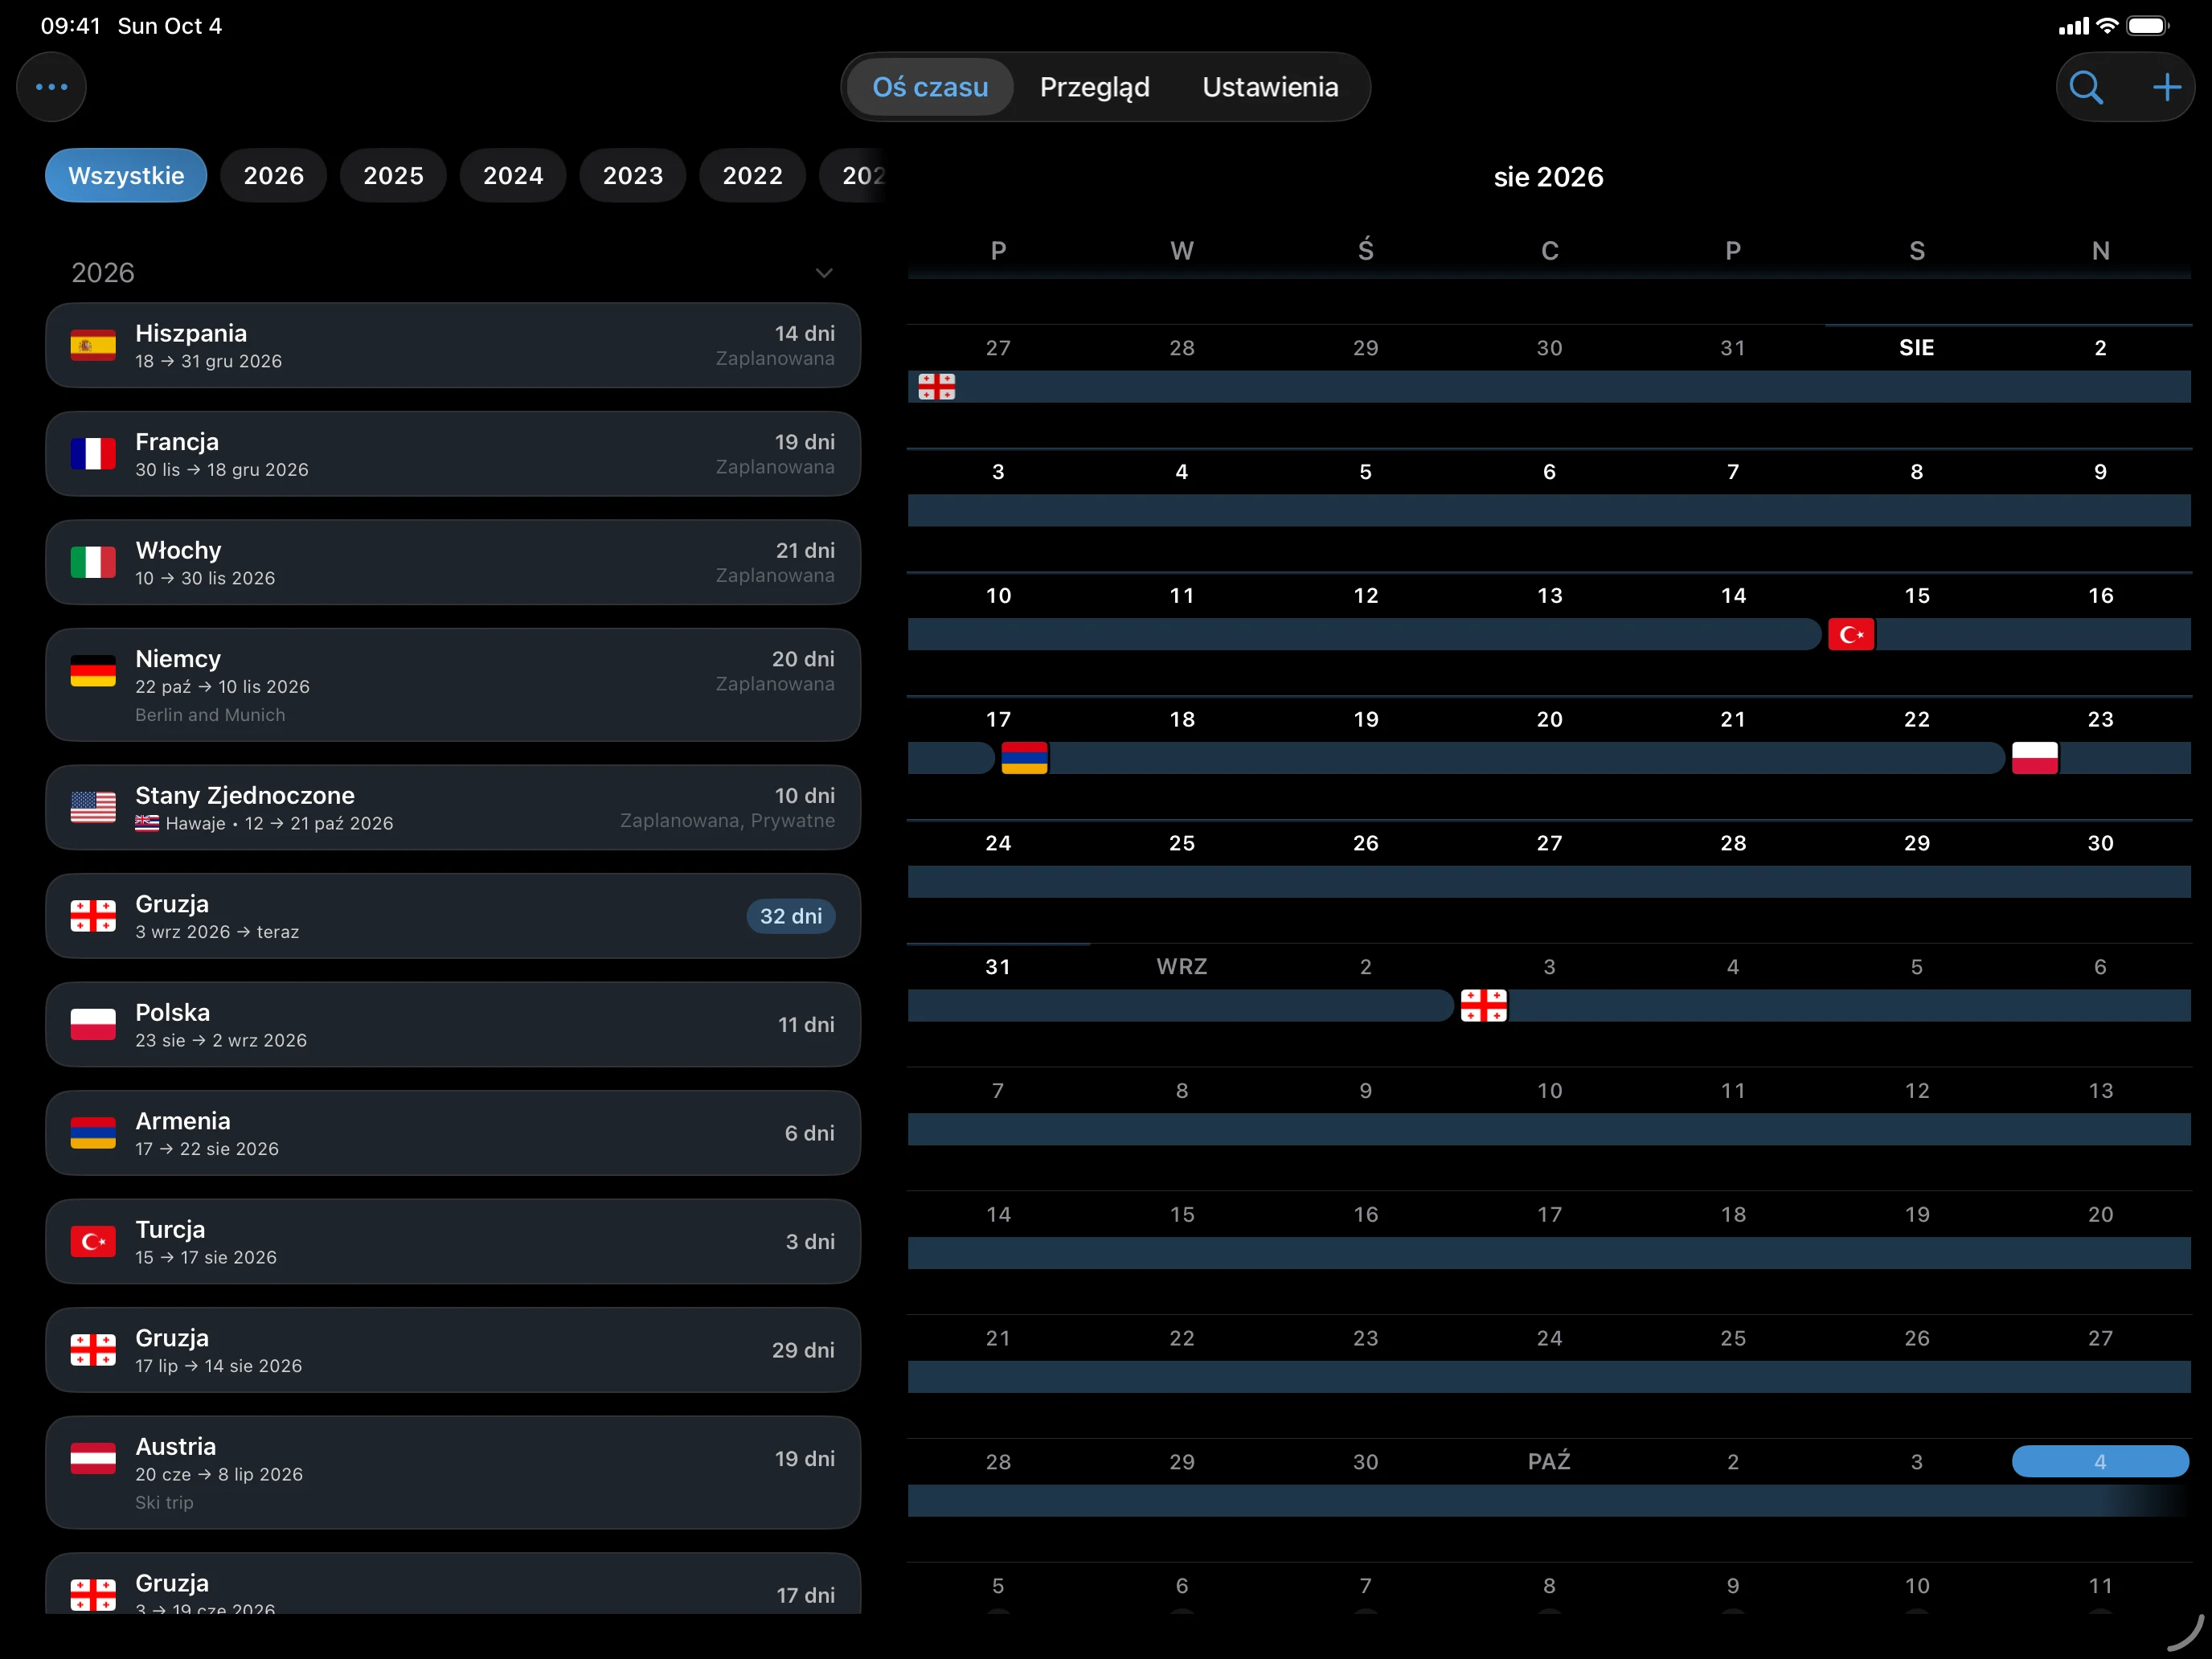Tap Armenia flag on August 18 calendar
The height and width of the screenshot is (1659, 2212).
point(1024,758)
